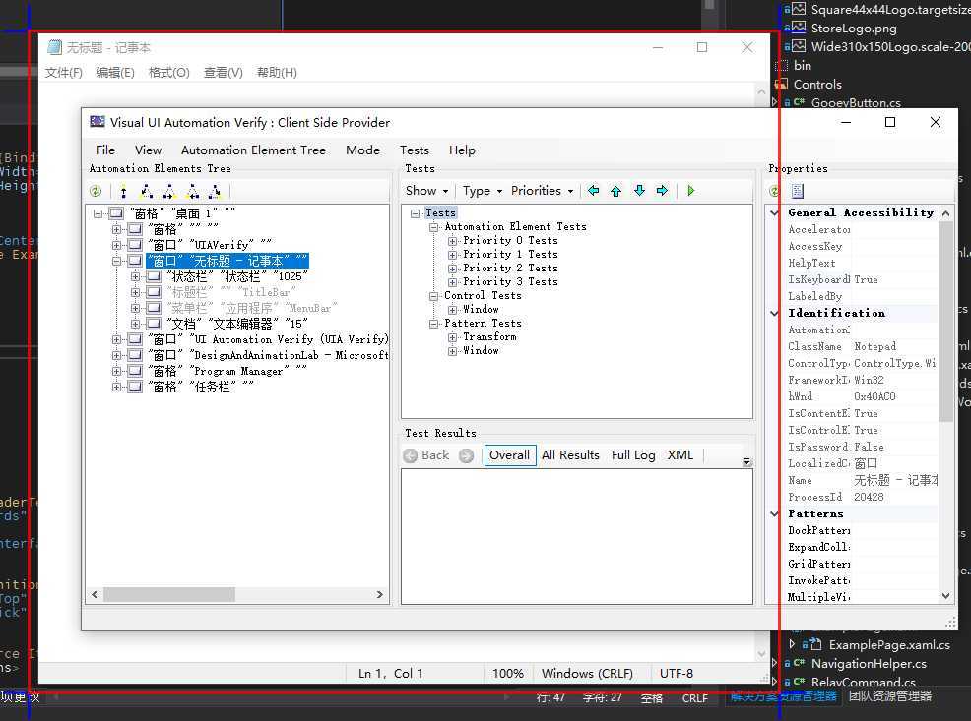Click the Notepad app icon in title bar

tap(55, 47)
